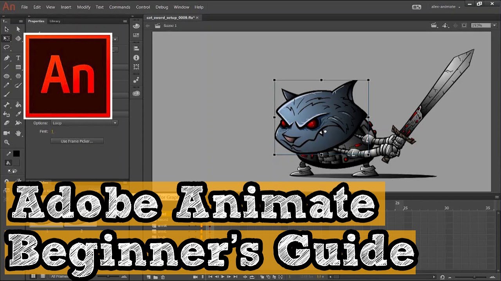The width and height of the screenshot is (501, 281).
Task: Click the back arrow beside Scene 1
Action: (x=148, y=25)
